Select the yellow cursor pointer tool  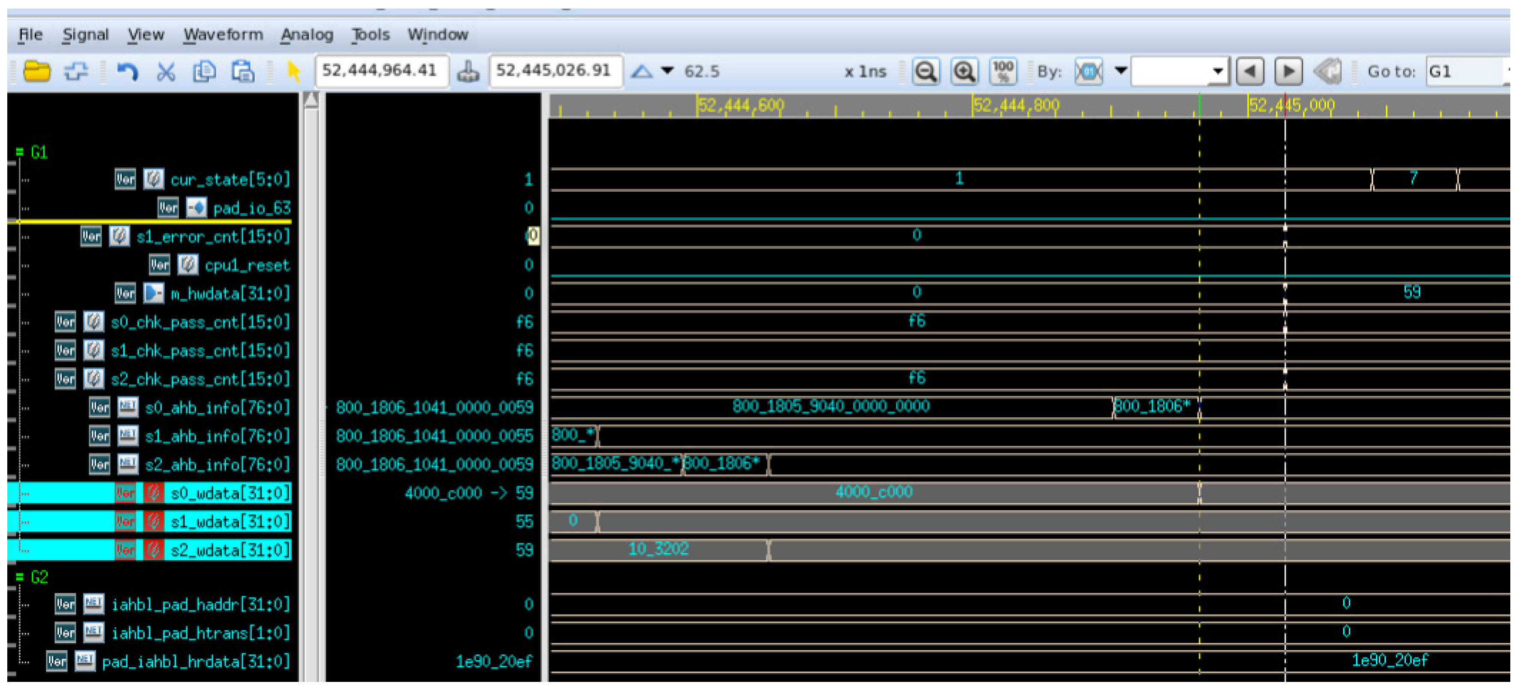[x=293, y=71]
